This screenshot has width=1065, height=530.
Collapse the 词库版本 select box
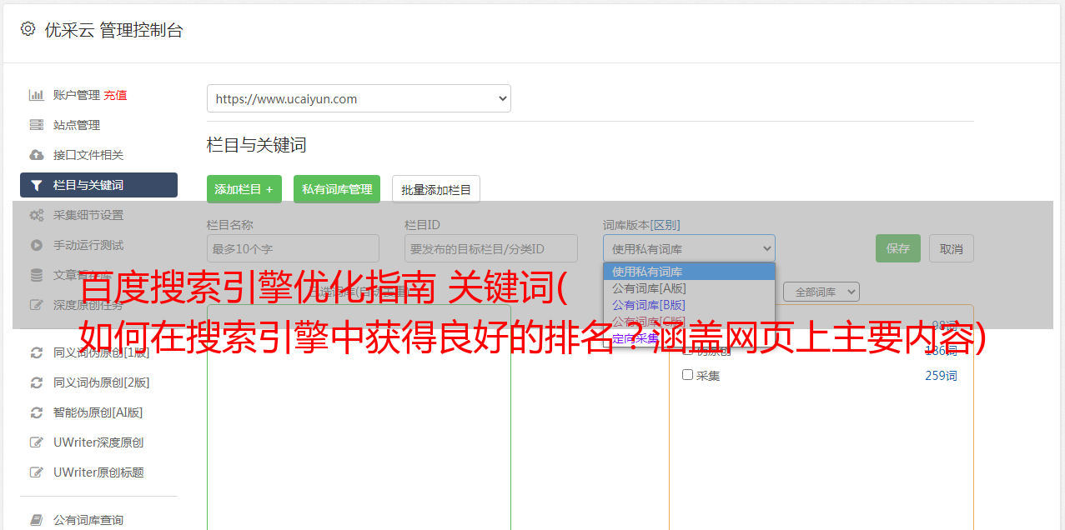(689, 248)
